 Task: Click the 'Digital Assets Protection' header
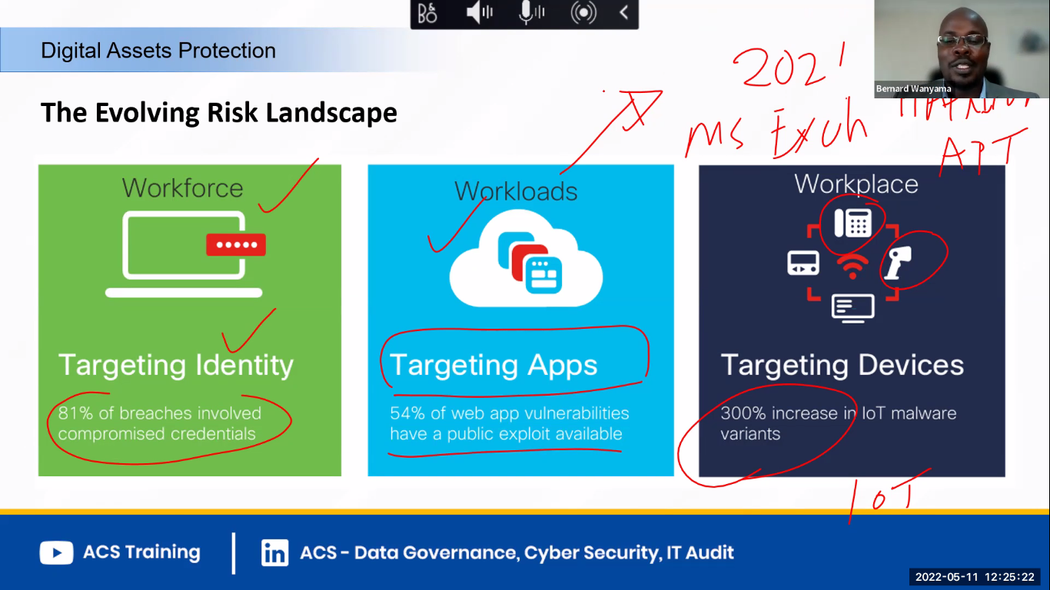[x=158, y=51]
